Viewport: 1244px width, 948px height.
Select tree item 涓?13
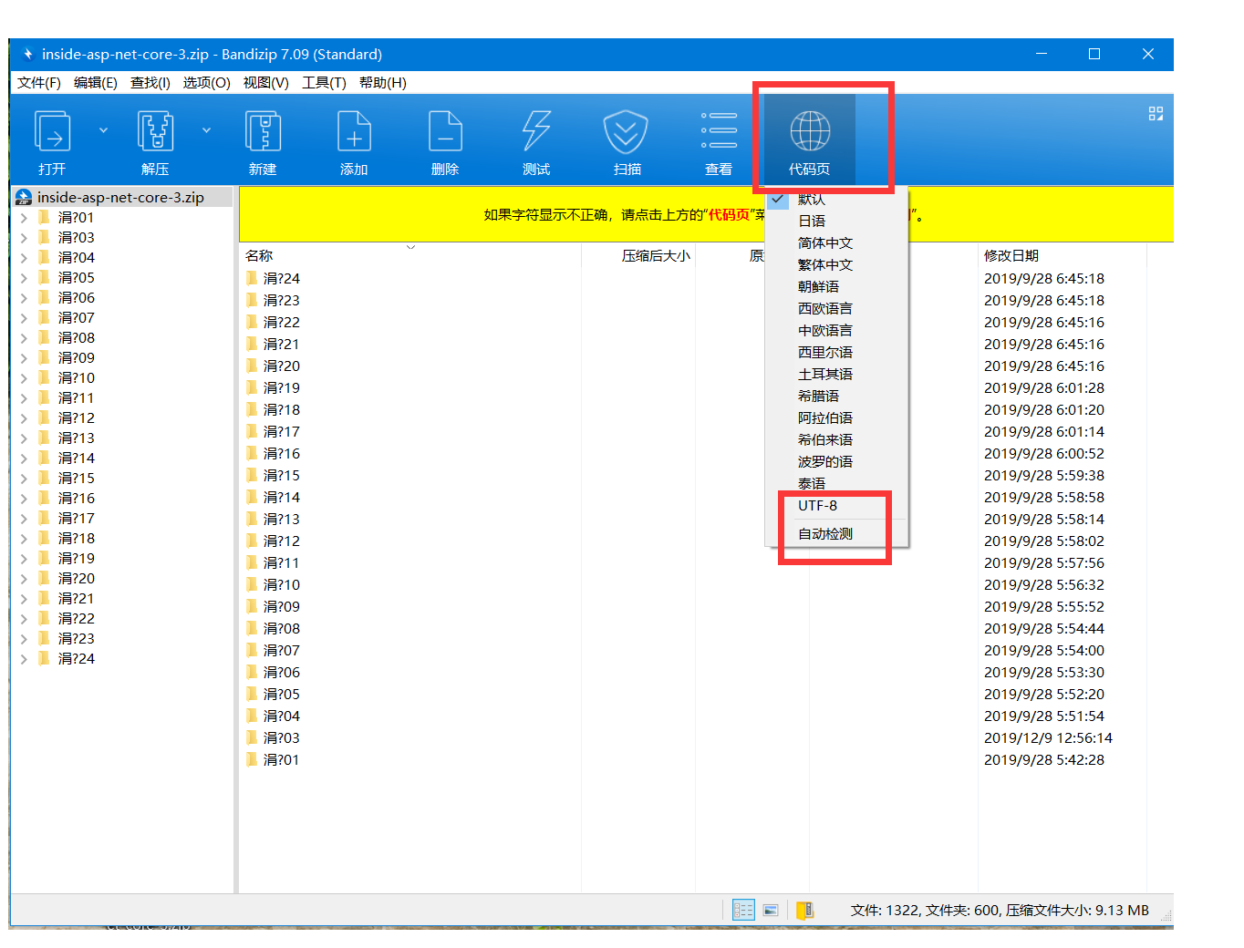click(x=77, y=438)
